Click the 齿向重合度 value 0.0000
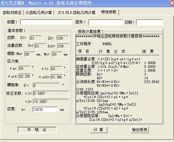 (150, 67)
